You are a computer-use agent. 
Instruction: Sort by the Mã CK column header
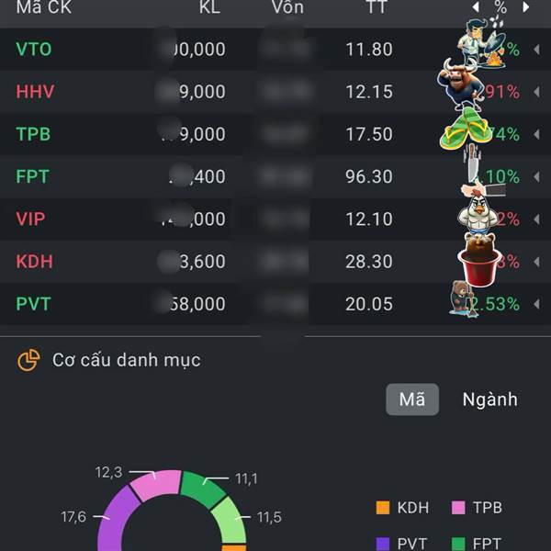(x=43, y=7)
